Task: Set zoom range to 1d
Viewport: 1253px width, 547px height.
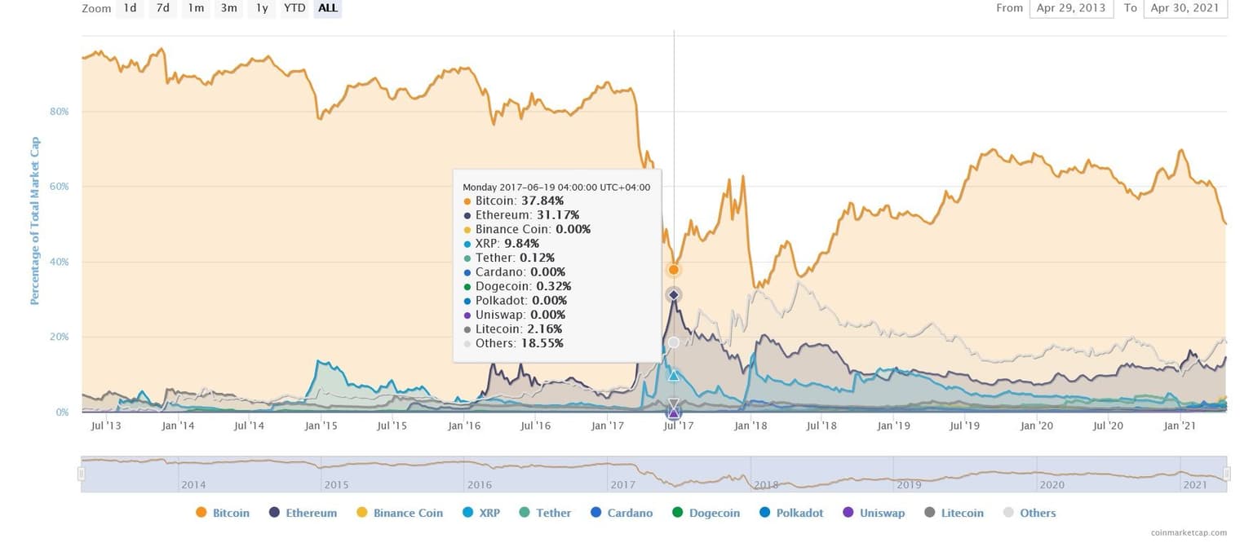Action: point(130,8)
